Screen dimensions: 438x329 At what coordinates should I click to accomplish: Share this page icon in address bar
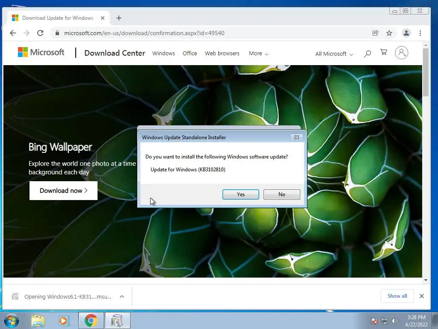376,33
